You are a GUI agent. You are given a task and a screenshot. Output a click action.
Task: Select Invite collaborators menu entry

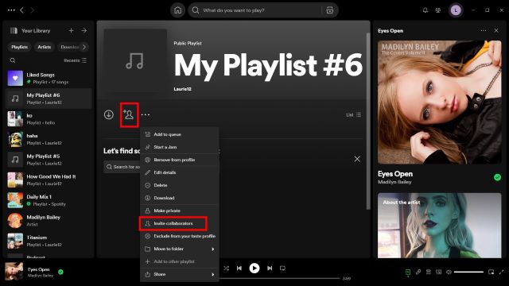[x=180, y=223]
